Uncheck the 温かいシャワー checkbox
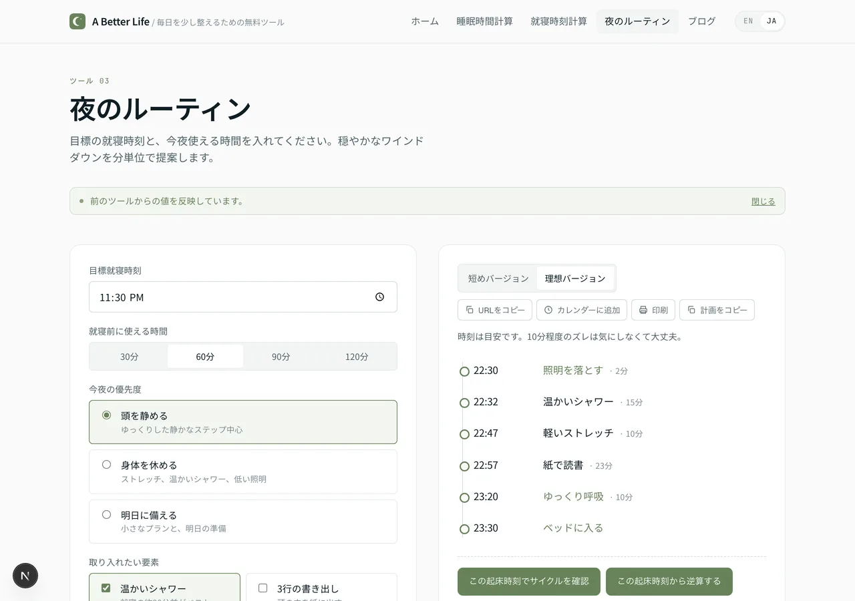 (x=105, y=588)
